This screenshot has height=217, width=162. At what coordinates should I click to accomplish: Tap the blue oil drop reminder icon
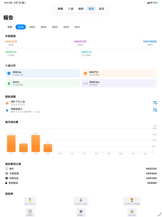(7, 110)
